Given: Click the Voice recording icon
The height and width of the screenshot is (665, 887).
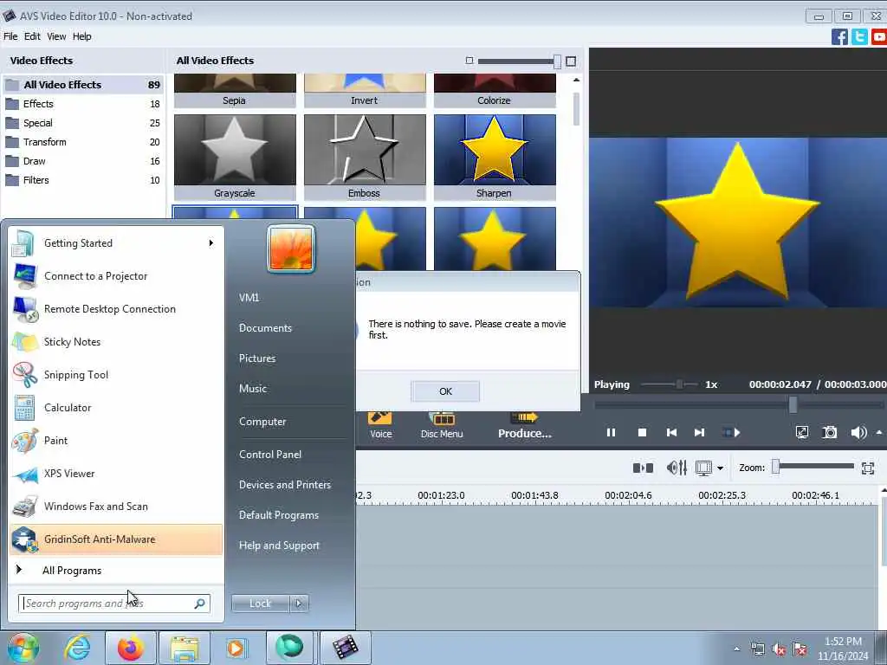Looking at the screenshot, I should tap(381, 425).
